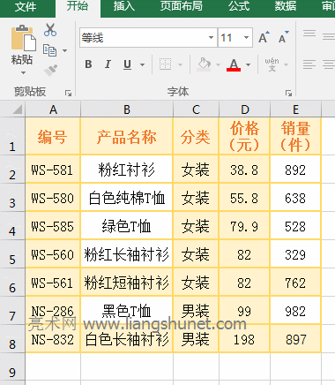The width and height of the screenshot is (335, 385).
Task: Open the underline style dropdown arrow
Action: pos(142,64)
